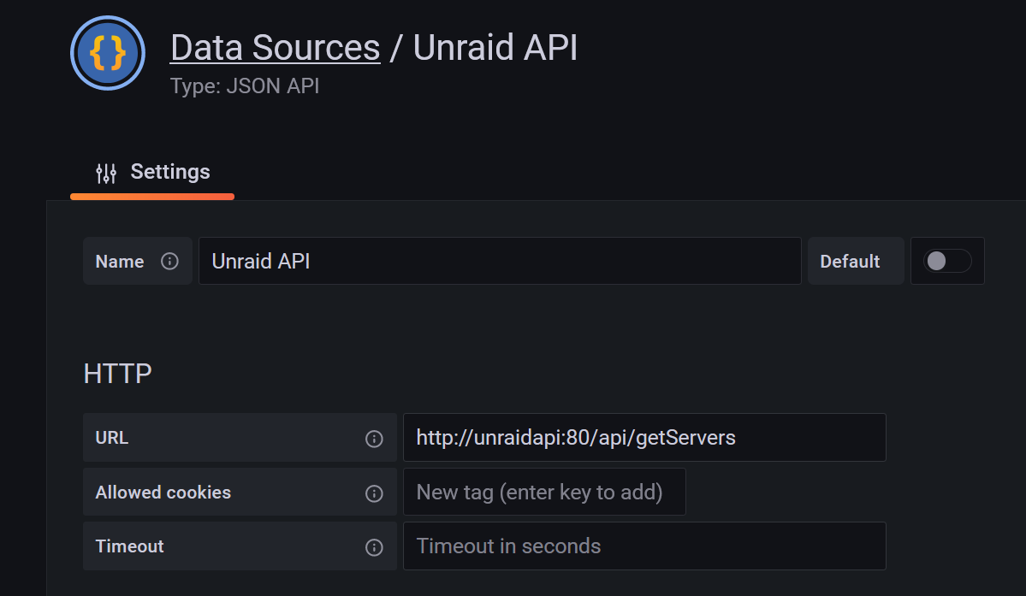Viewport: 1026px width, 596px height.
Task: Select the Settings tab
Action: [152, 172]
